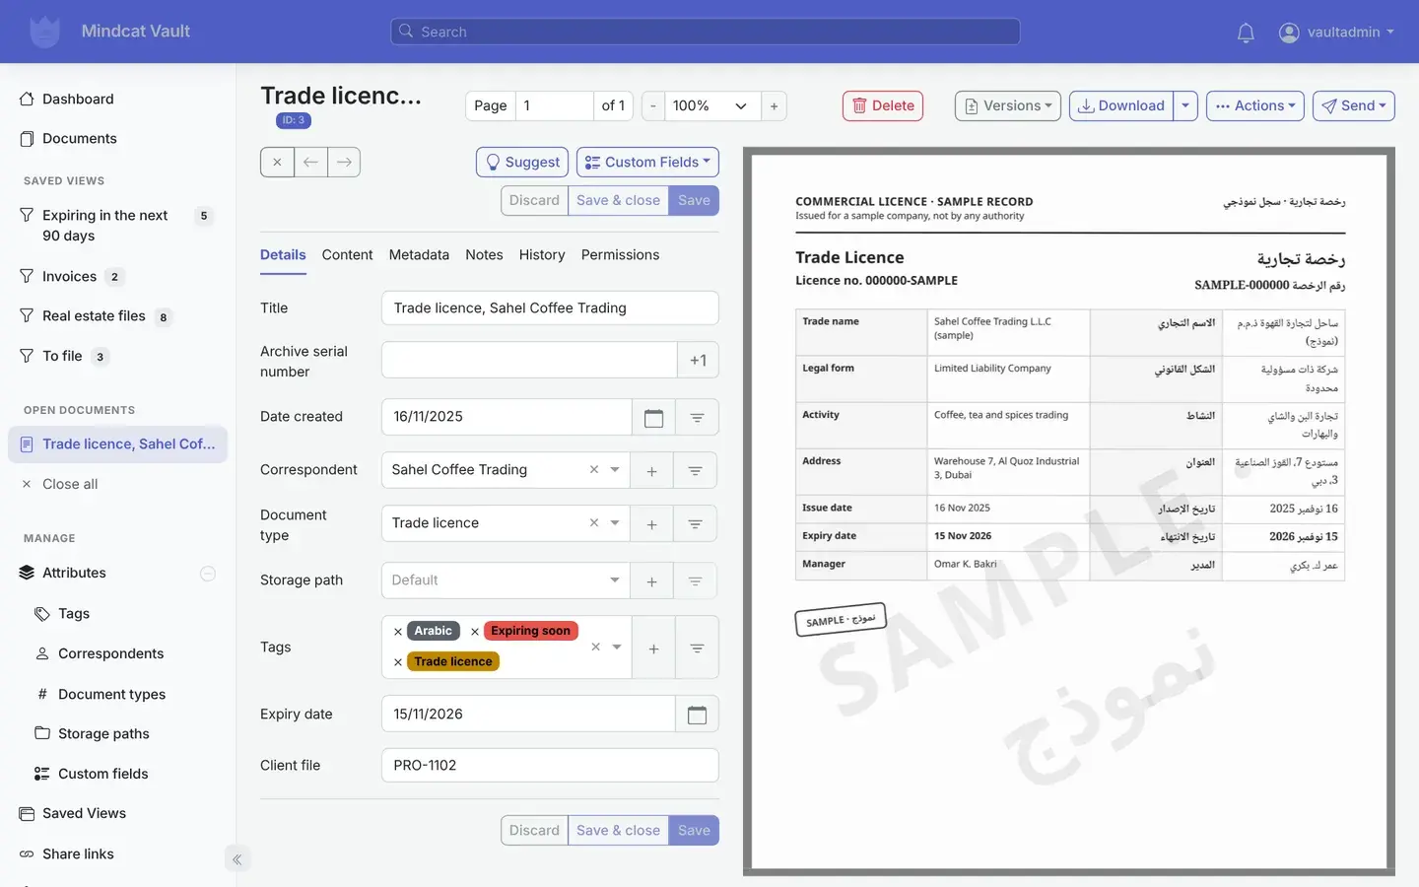Screen dimensions: 1419x887
Task: Remove the Arabic tag
Action: 398,632
